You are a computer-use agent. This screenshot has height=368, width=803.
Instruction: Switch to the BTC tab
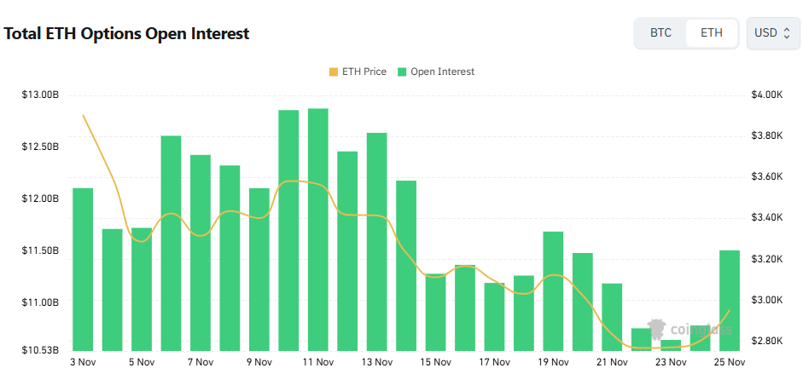tap(660, 33)
